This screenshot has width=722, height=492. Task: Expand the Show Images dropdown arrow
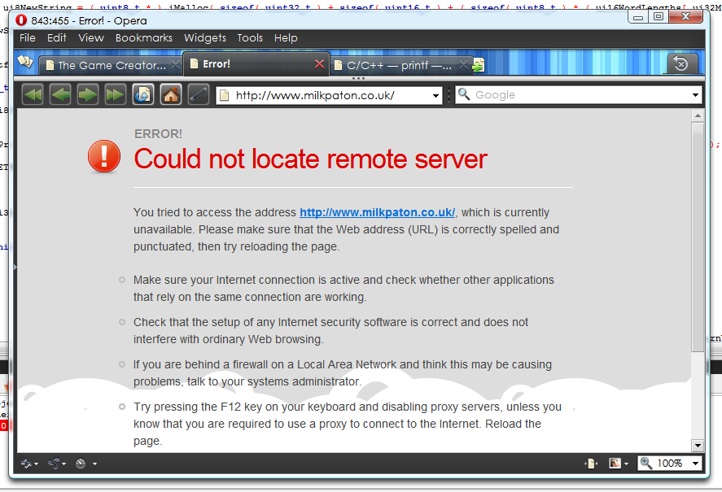(626, 464)
